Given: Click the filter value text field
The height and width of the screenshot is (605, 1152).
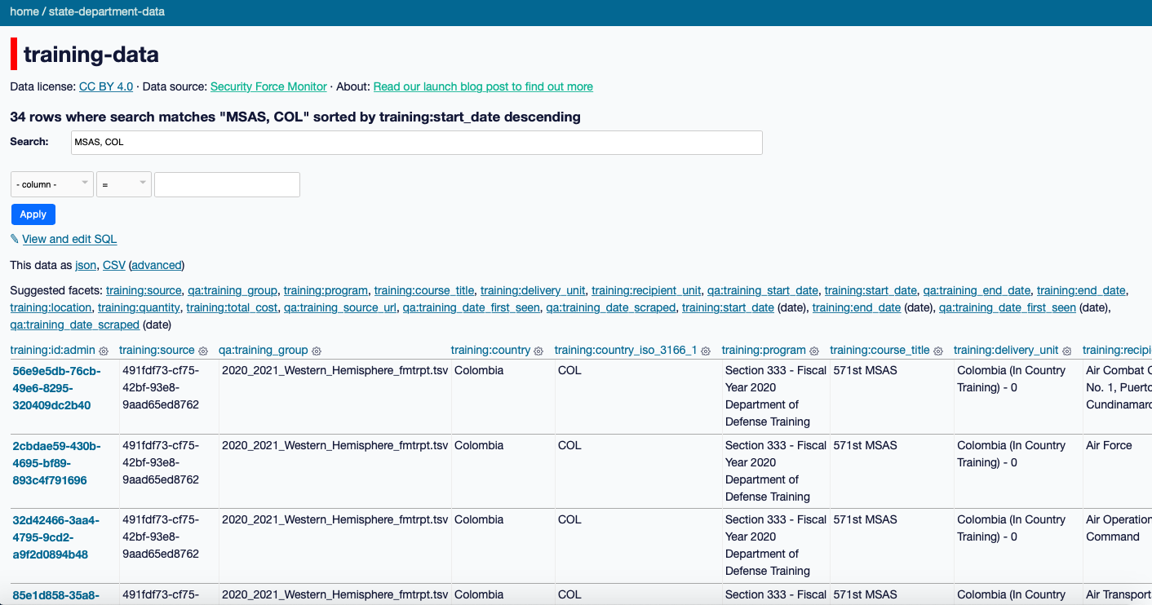Looking at the screenshot, I should pos(227,184).
